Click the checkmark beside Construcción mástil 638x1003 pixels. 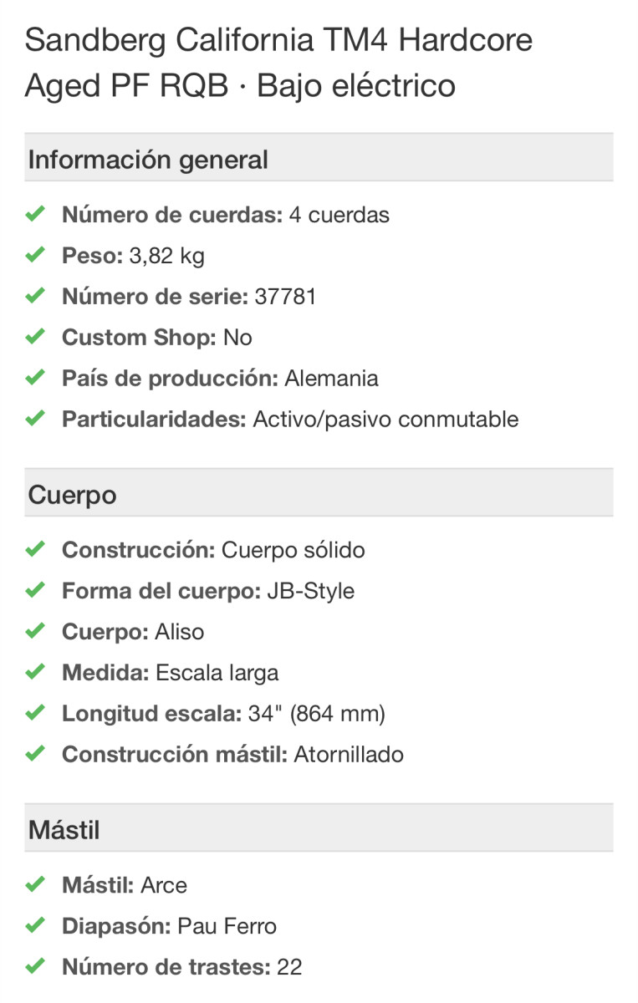point(34,755)
